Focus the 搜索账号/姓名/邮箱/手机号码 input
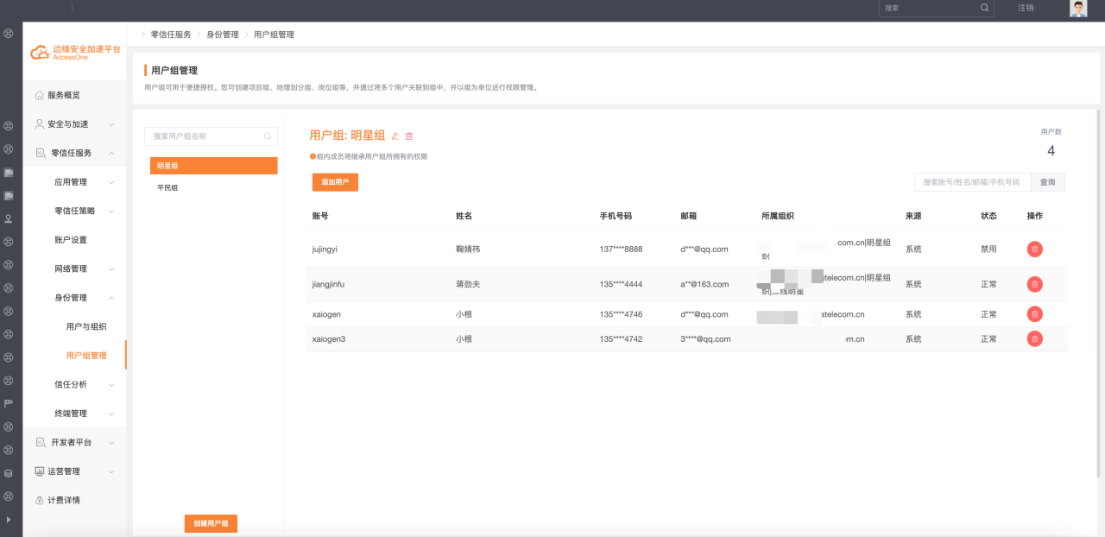Screen dimensions: 1105x537 point(973,182)
